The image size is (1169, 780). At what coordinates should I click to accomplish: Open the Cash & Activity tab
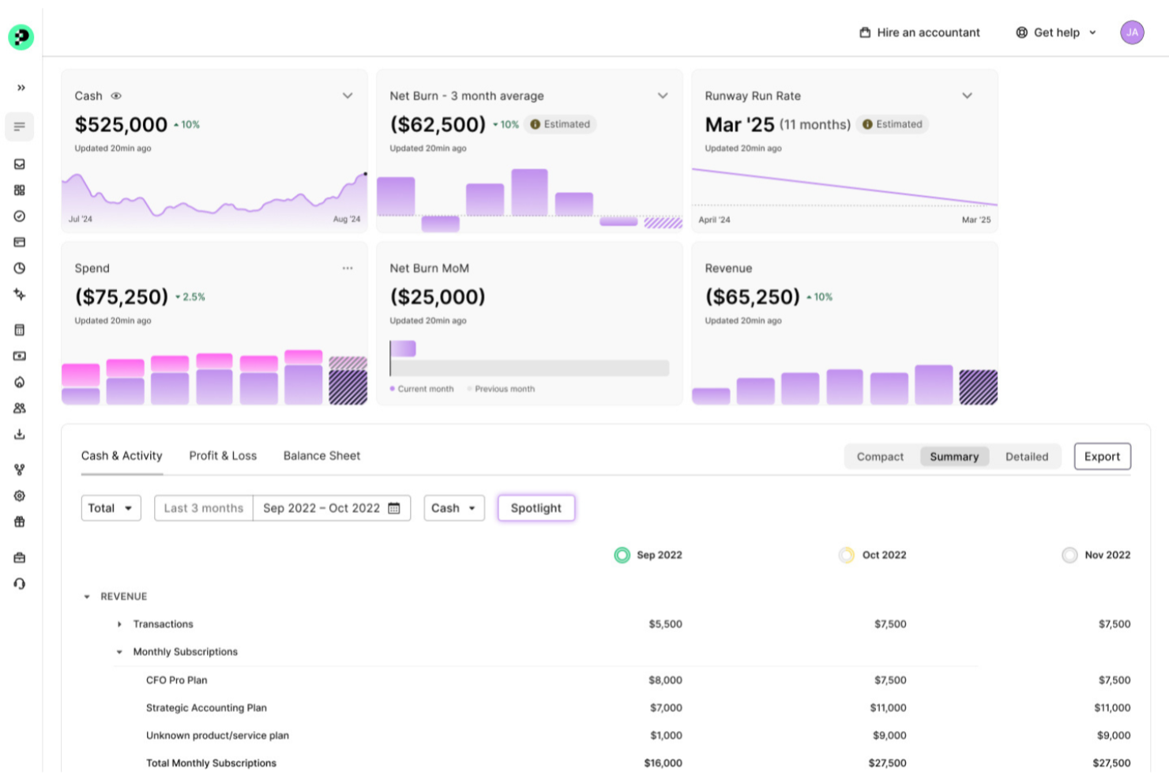point(122,456)
